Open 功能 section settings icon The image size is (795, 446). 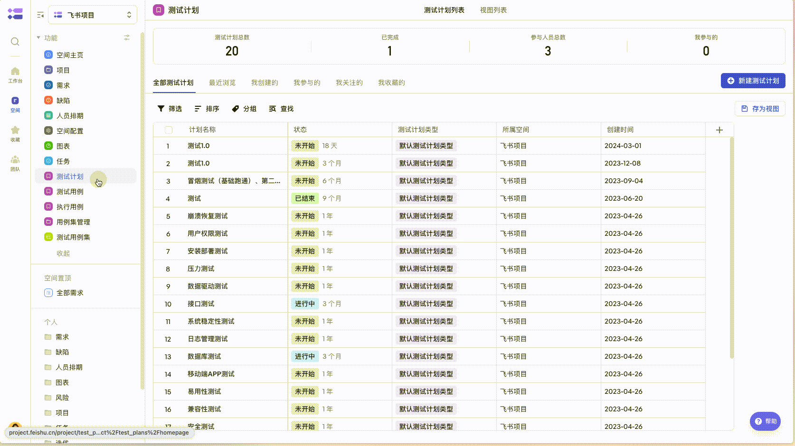[127, 37]
